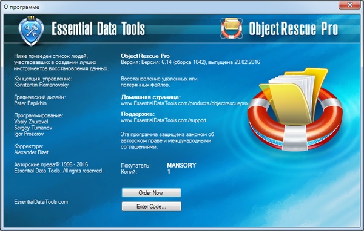Click the name Peter Papikhin
The height and width of the screenshot is (231, 364).
click(30, 103)
